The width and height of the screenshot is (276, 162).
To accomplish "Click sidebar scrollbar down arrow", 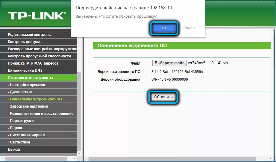I will pyautogui.click(x=79, y=154).
